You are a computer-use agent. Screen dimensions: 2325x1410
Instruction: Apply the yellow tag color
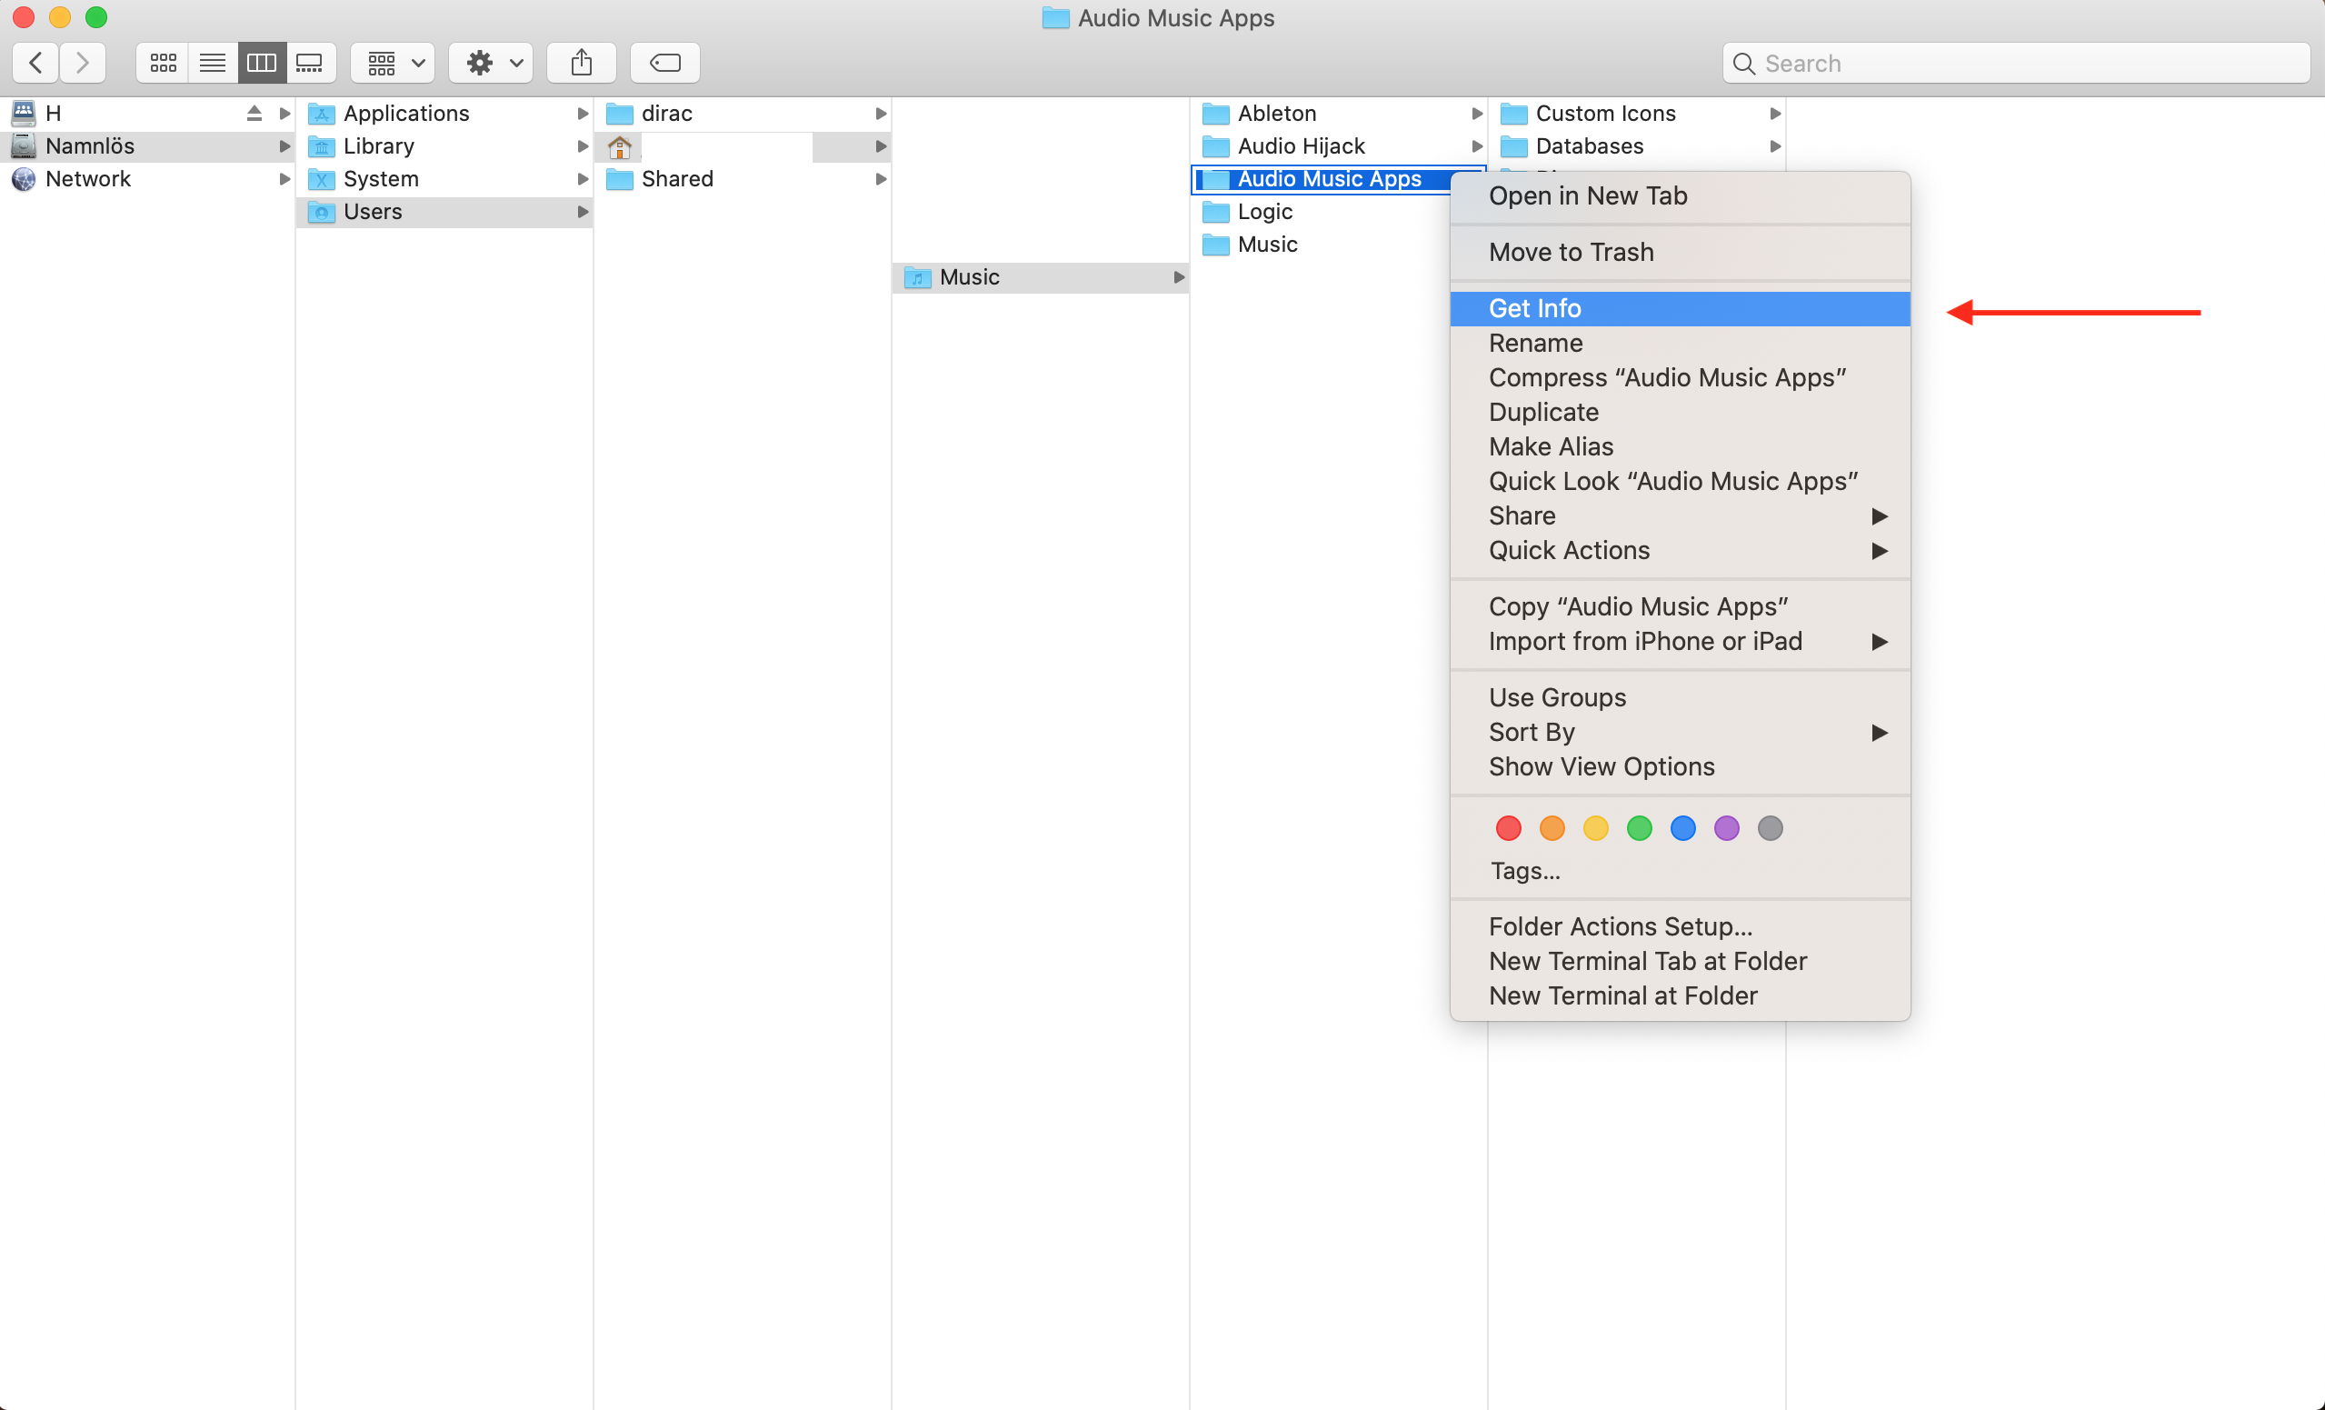(x=1596, y=828)
